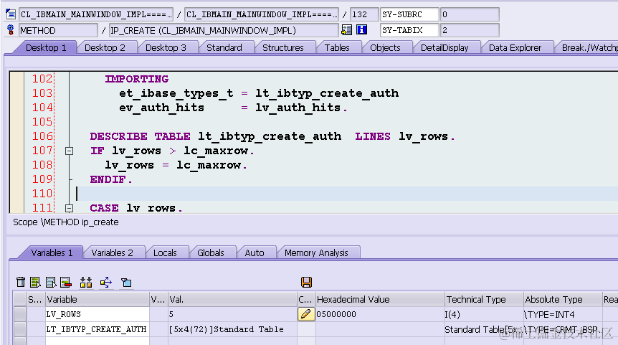This screenshot has height=345, width=618.
Task: Click the second include name field CL_IBMAIN_MAINWINDOW_IMPL
Action: point(261,14)
